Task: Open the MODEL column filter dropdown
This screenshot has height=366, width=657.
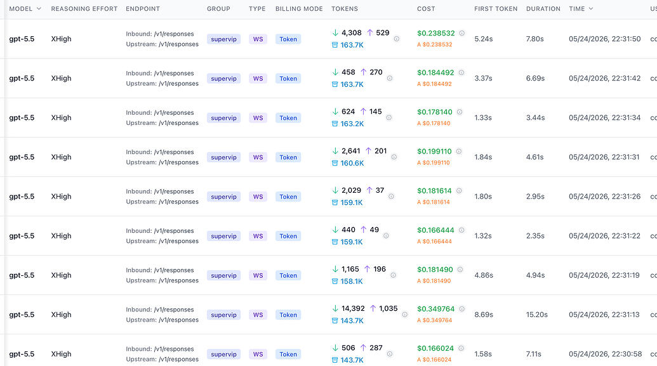Action: pyautogui.click(x=39, y=8)
